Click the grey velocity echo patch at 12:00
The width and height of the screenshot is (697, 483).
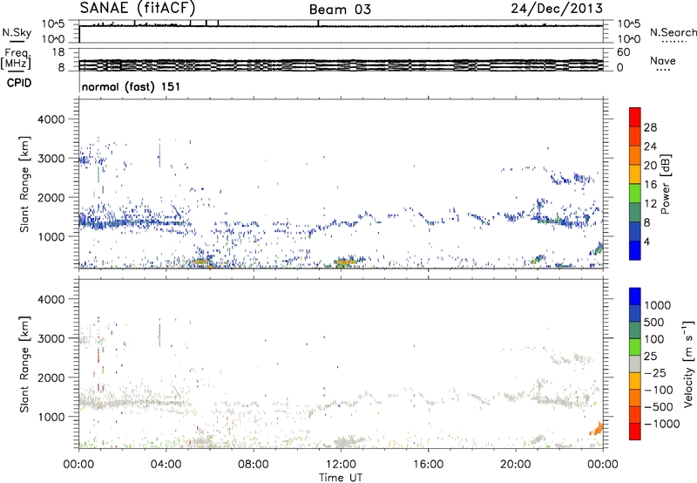[347, 441]
